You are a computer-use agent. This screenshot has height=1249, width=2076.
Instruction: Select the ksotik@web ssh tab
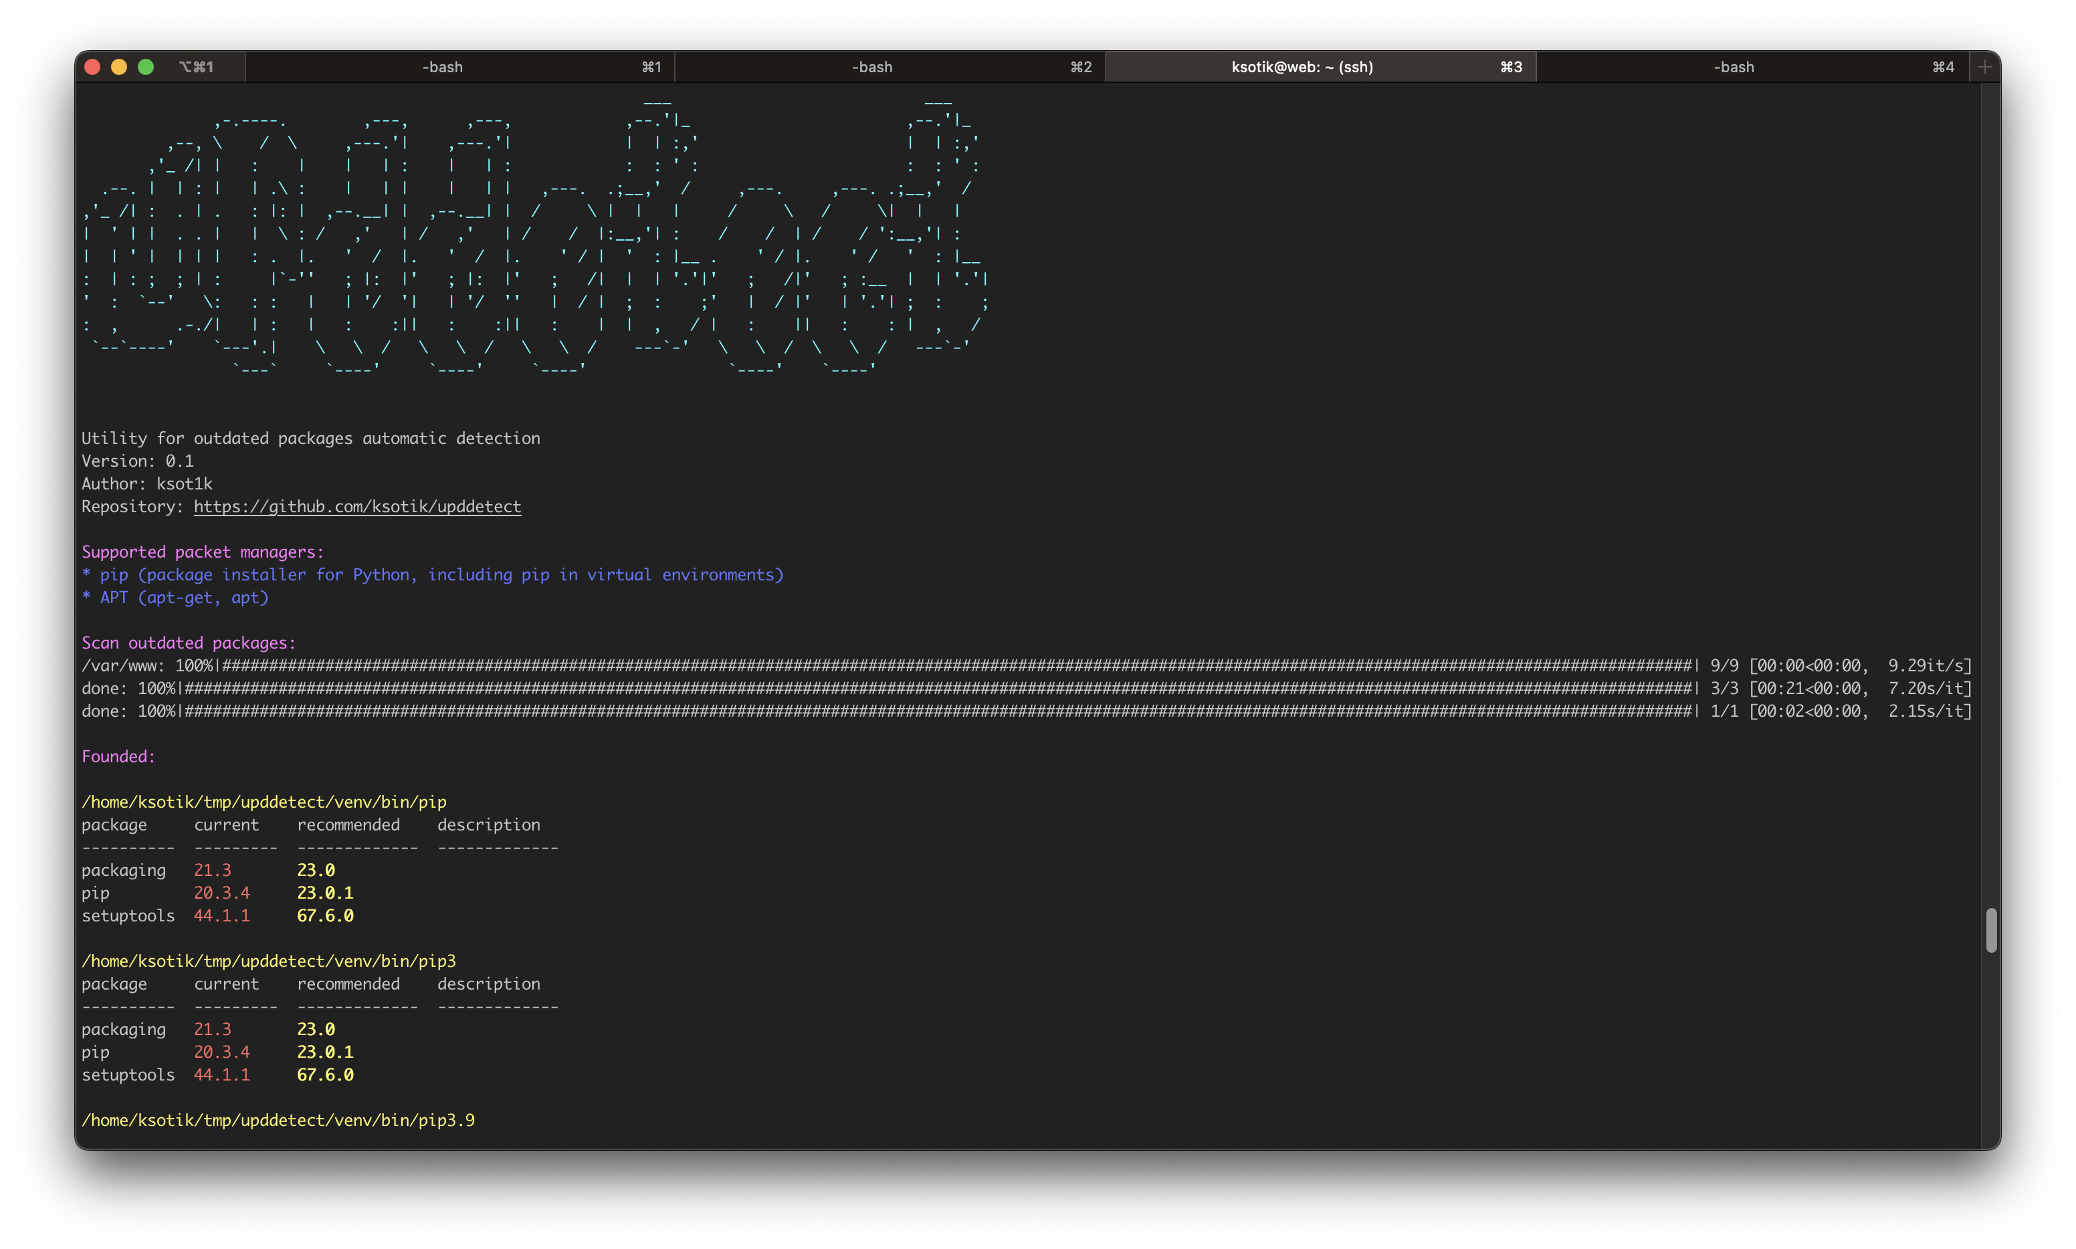coord(1302,68)
